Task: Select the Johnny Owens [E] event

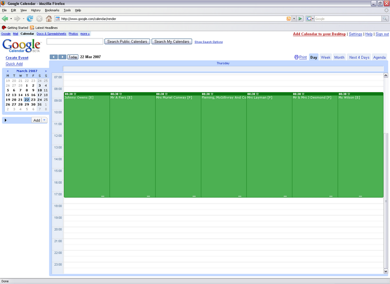Action: (86, 146)
